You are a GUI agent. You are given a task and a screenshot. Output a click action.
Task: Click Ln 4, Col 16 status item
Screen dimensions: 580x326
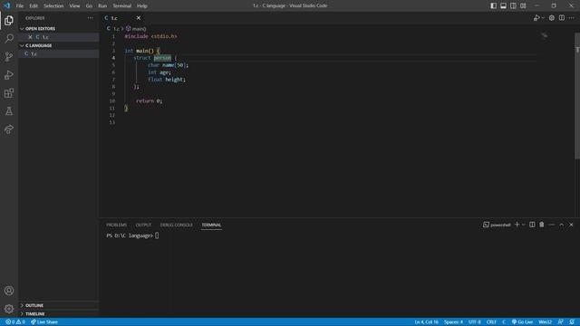tap(426, 322)
